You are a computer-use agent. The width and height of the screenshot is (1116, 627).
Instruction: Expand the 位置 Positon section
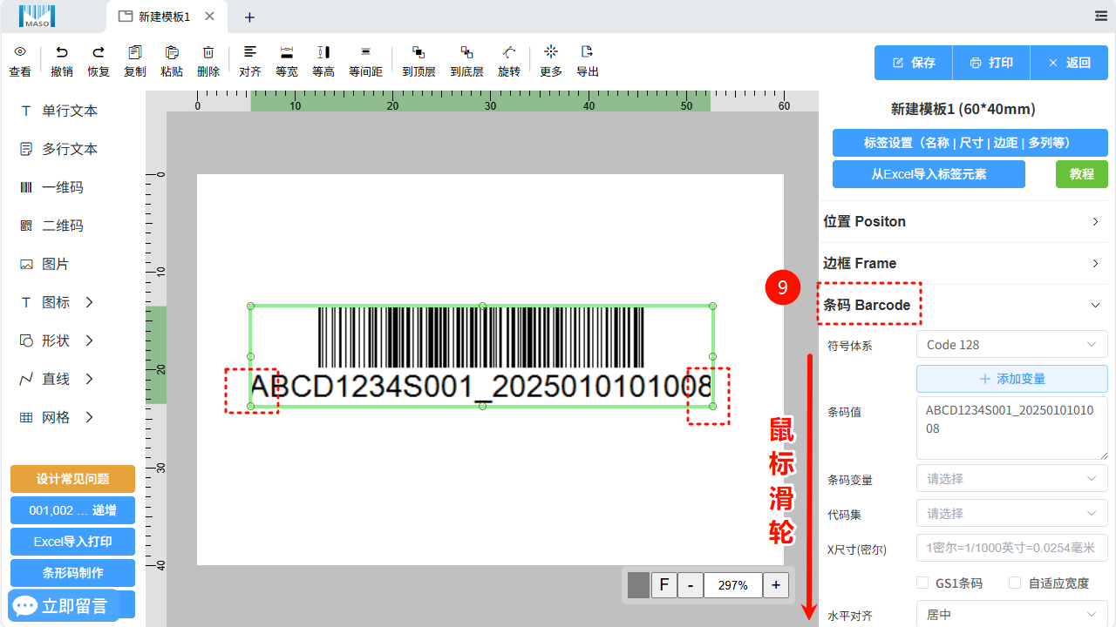[966, 221]
